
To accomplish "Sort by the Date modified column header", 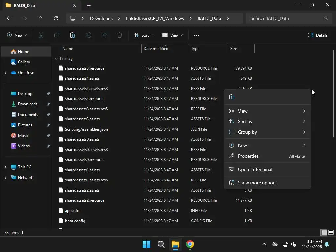I will tap(165, 49).
